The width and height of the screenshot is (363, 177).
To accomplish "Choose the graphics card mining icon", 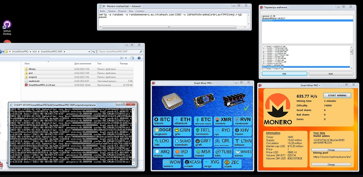I will pos(202,99).
